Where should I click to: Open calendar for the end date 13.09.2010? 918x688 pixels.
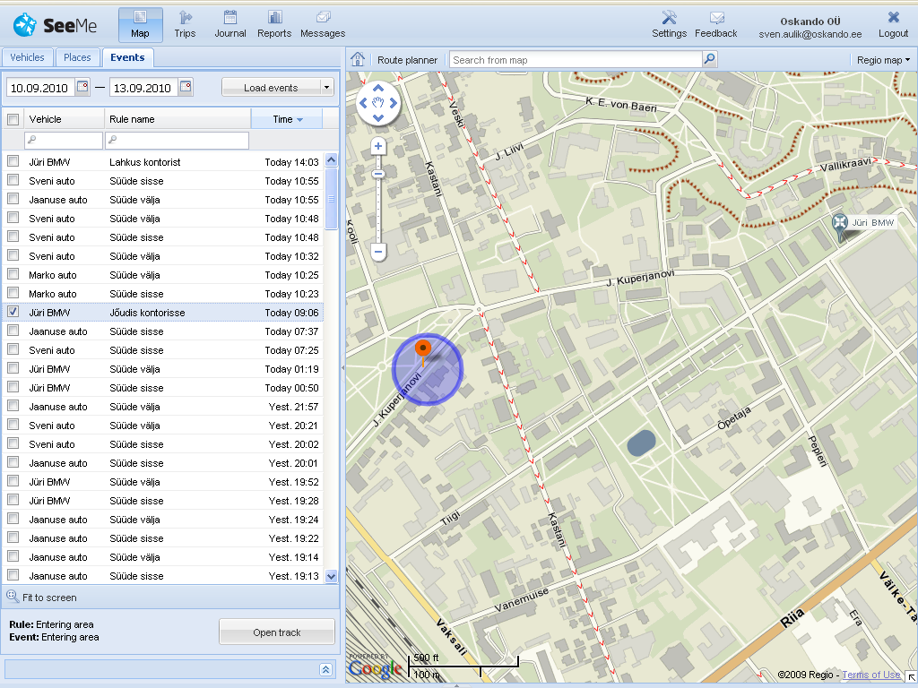coord(186,87)
